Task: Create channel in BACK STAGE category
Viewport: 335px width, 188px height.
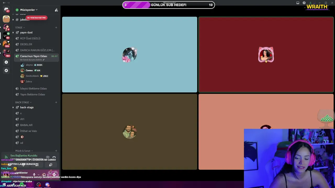Action: point(56,102)
